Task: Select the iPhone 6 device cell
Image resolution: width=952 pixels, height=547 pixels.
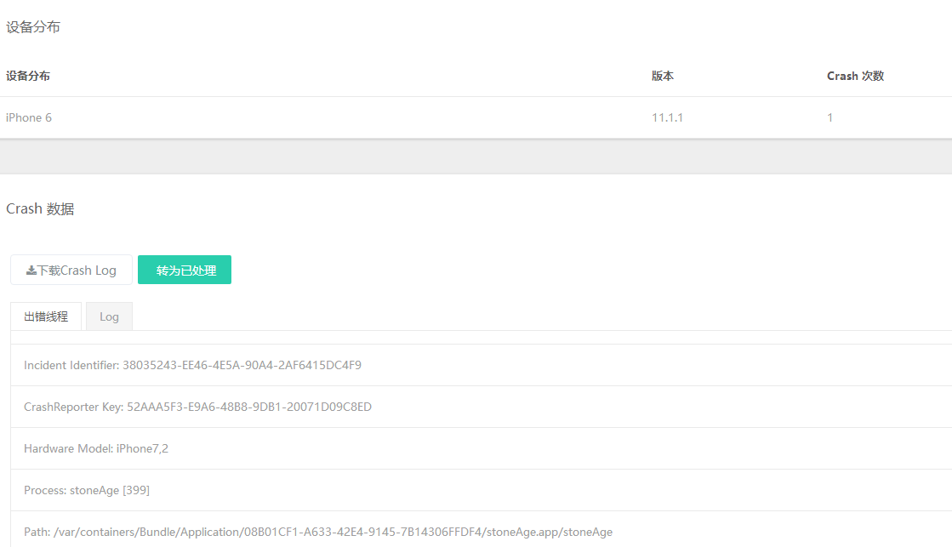Action: coord(29,117)
